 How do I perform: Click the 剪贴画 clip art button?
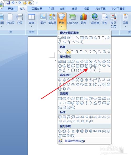pos(52,19)
